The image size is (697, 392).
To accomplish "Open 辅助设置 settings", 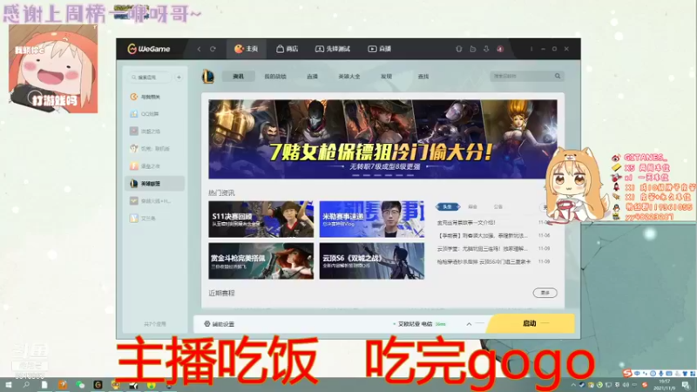I will pos(220,324).
